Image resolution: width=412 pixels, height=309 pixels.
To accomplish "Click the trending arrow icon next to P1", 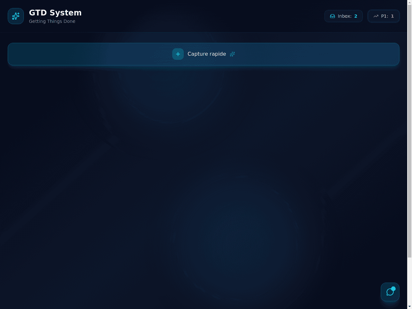I will (376, 16).
